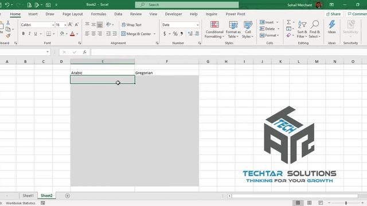The width and height of the screenshot is (367, 206).
Task: Click Decrease Decimal icon
Action: [197, 34]
